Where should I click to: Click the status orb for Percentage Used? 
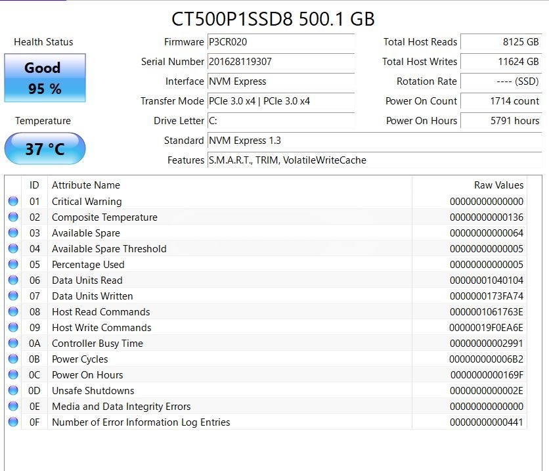point(13,264)
